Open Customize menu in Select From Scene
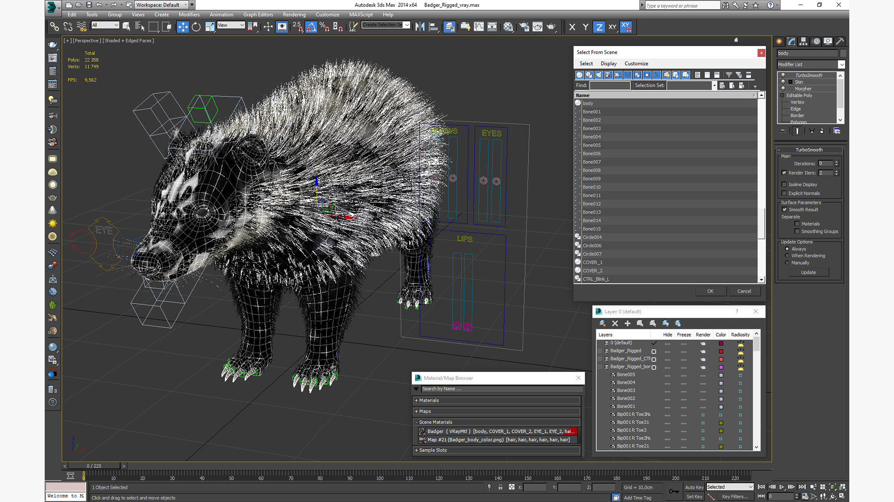This screenshot has width=894, height=502. pyautogui.click(x=636, y=64)
